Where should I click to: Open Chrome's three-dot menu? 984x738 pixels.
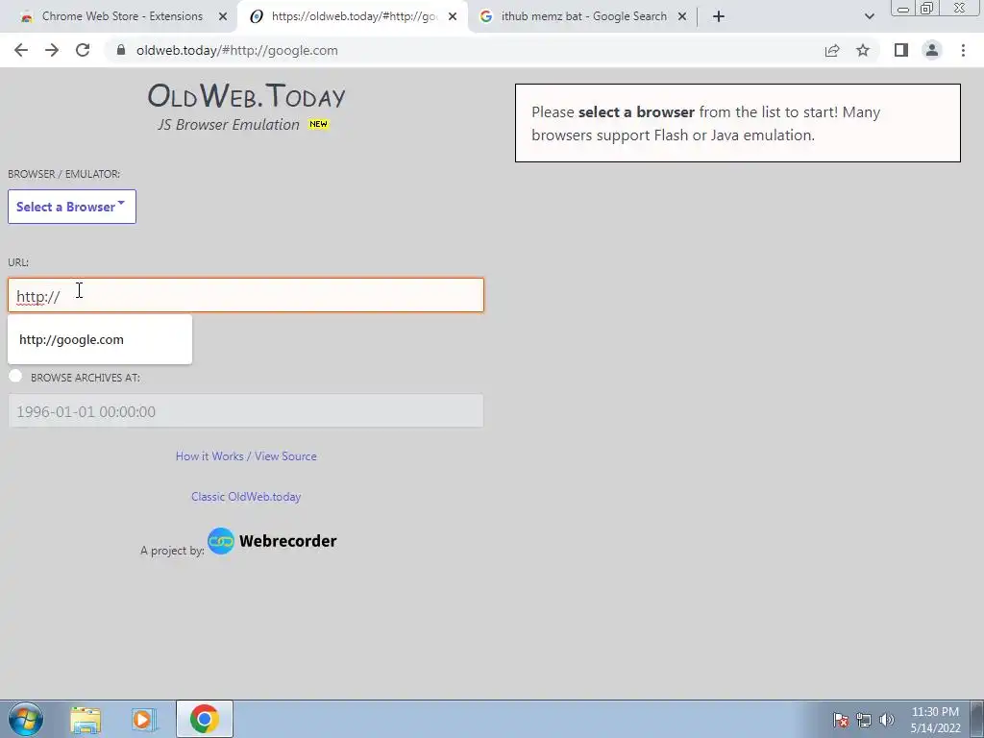(x=963, y=50)
